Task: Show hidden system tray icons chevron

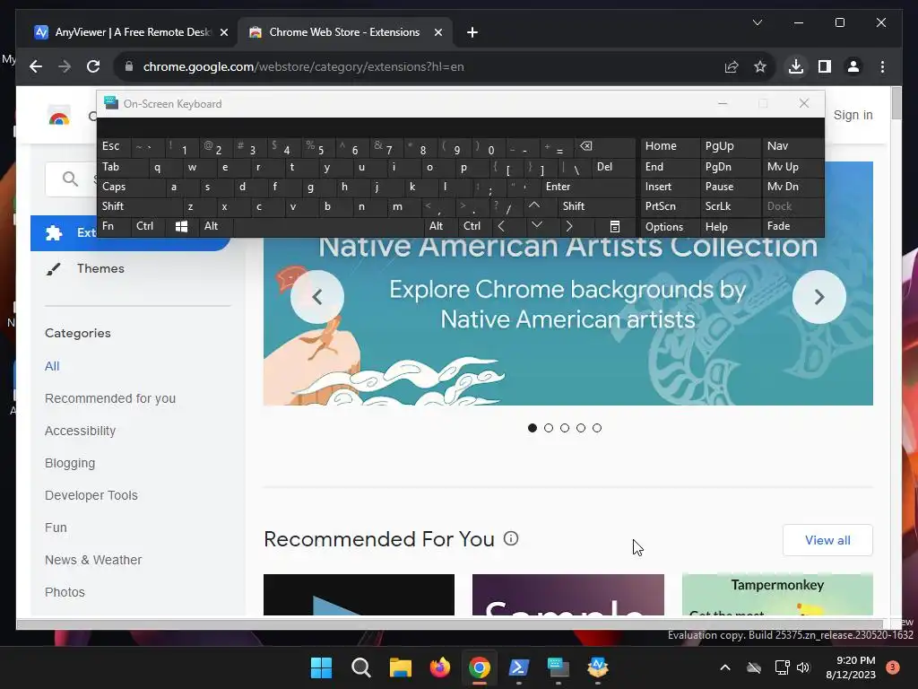Action: click(724, 667)
